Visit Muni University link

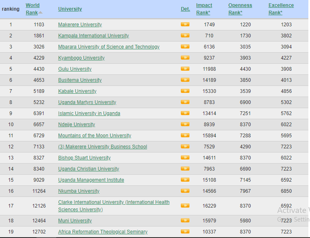tap(75, 221)
